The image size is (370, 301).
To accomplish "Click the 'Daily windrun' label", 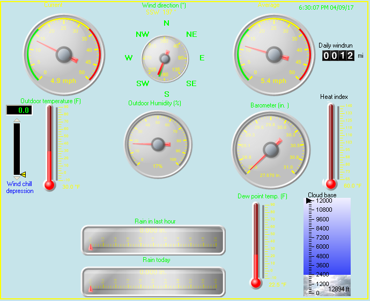I will coord(336,45).
